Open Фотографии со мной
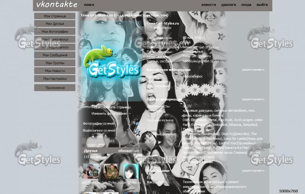Viewport: 305px width, 194px height. pyautogui.click(x=99, y=123)
